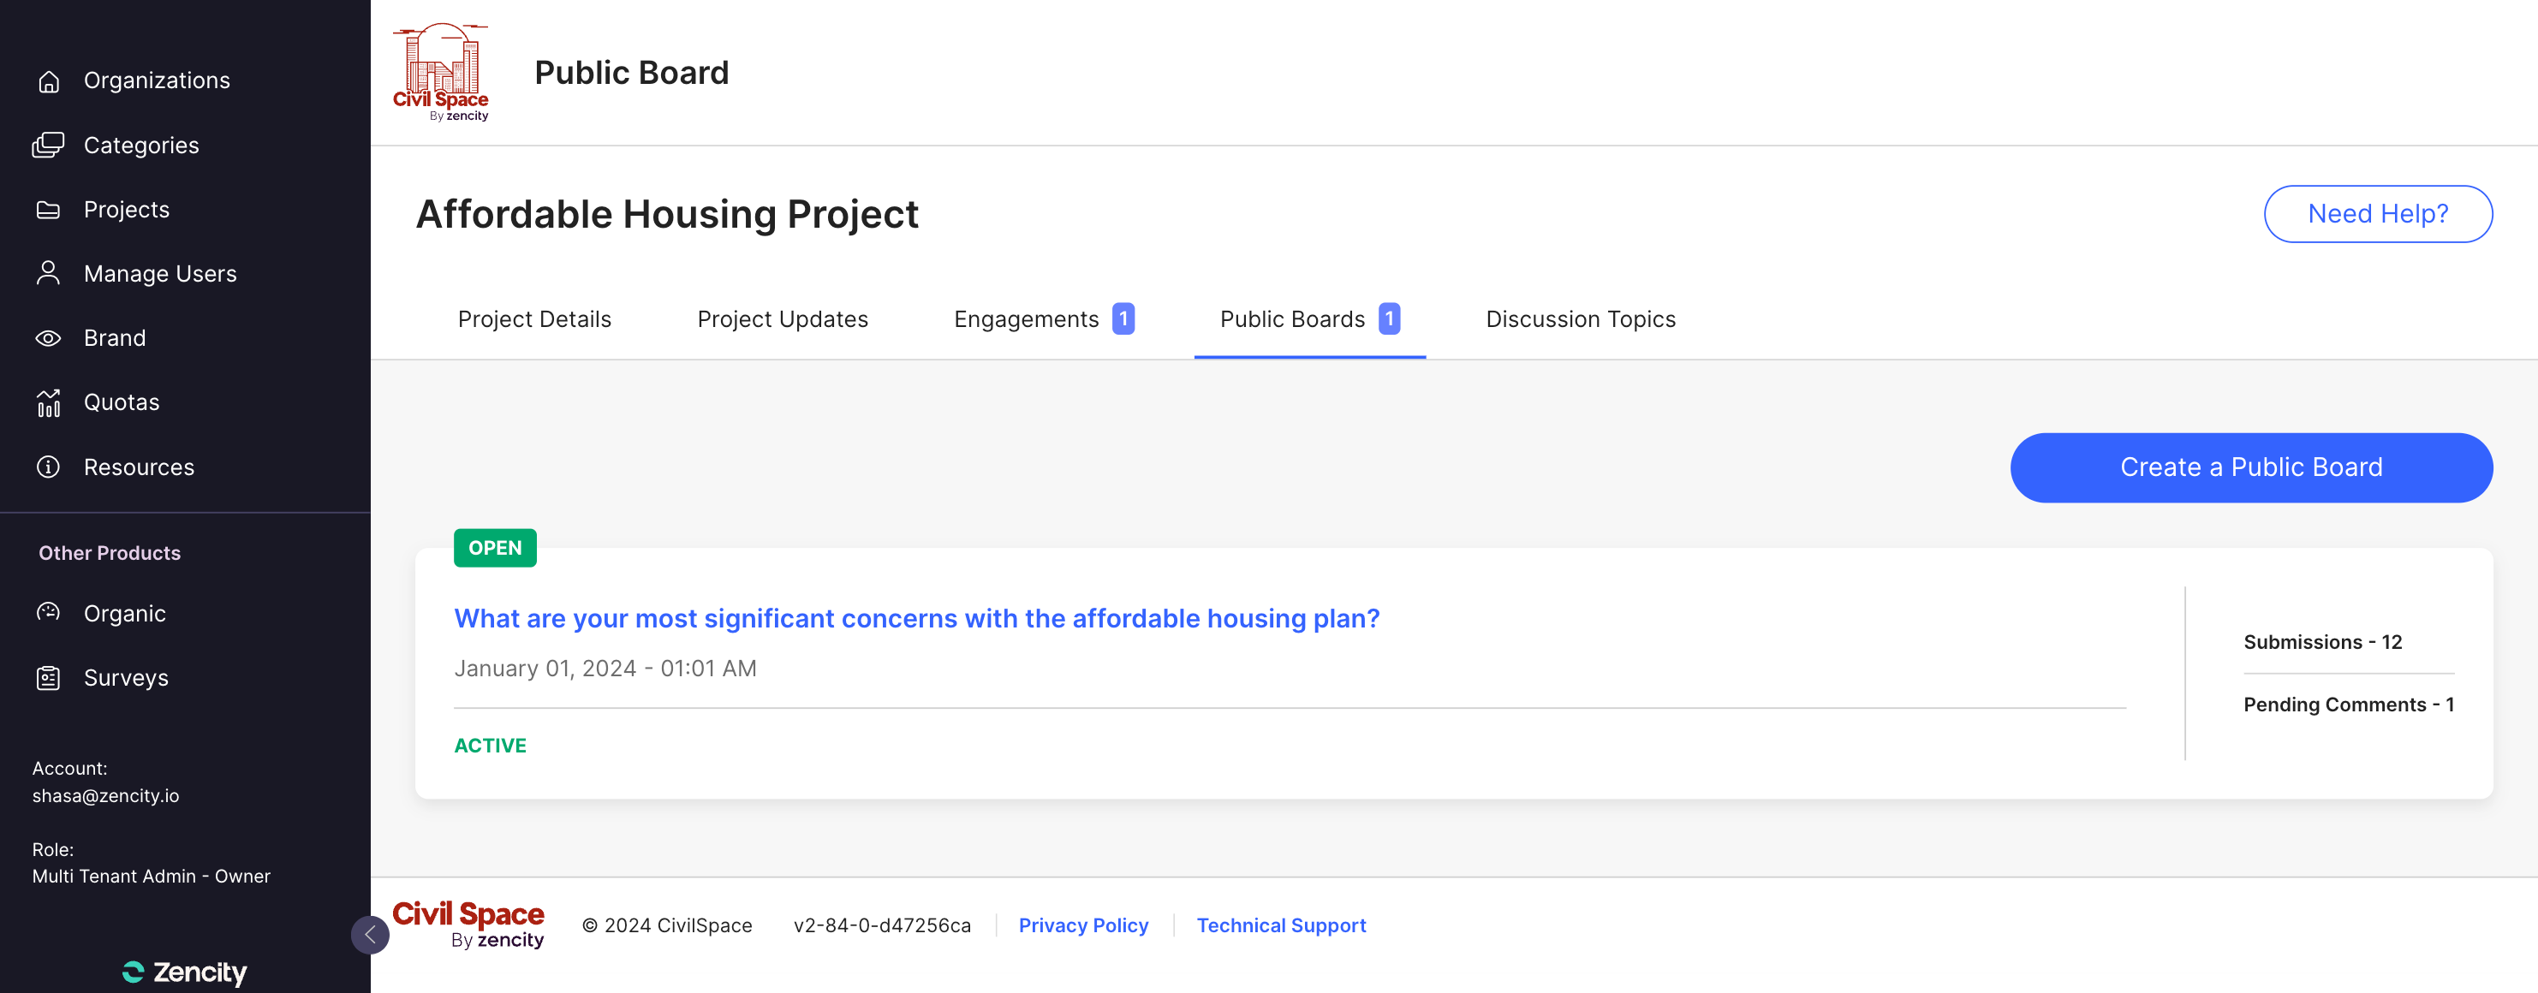
Task: Click the Zencity logo at sidebar bottom
Action: pos(184,972)
